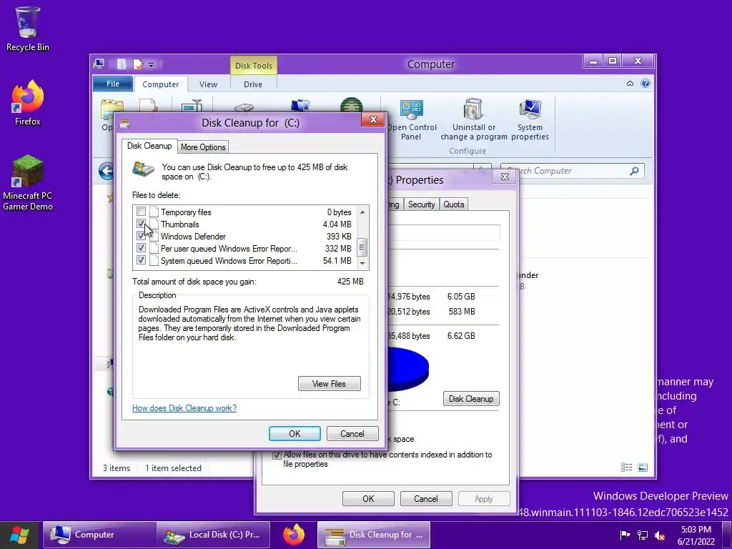Uncheck Per user queued Windows Error Reporting

click(x=141, y=248)
